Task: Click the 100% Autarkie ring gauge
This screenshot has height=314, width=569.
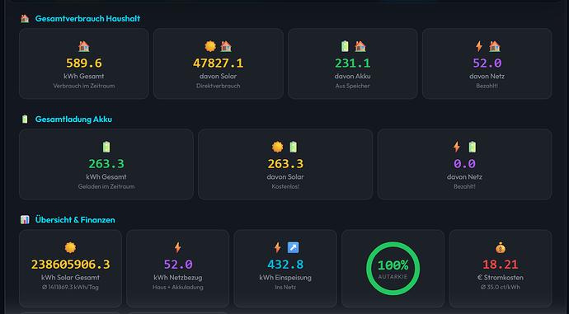Action: (x=393, y=269)
